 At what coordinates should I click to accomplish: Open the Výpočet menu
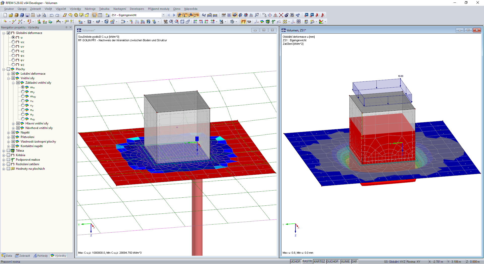tap(61, 9)
